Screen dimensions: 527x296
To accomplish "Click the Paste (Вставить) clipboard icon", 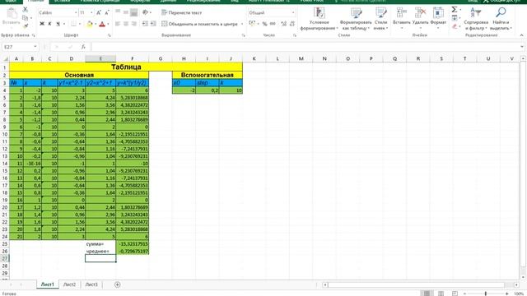I will [x=12, y=13].
